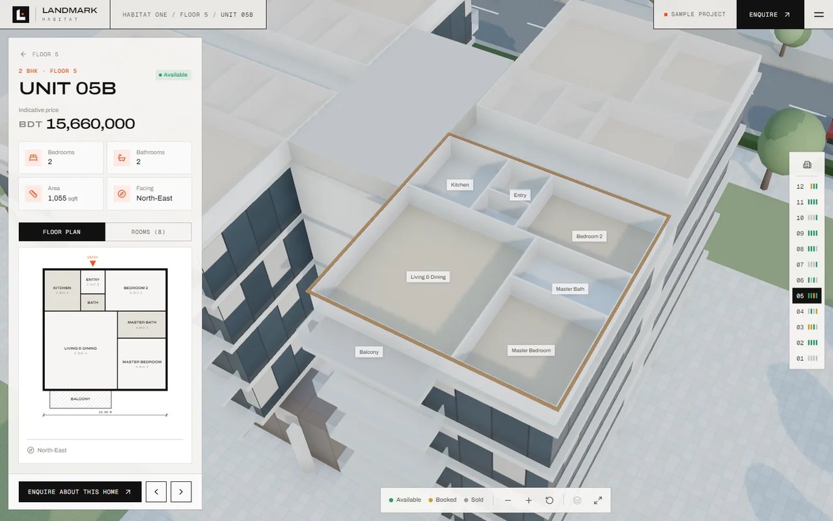
Task: Click the Landmark Habitat logo
Action: (55, 14)
